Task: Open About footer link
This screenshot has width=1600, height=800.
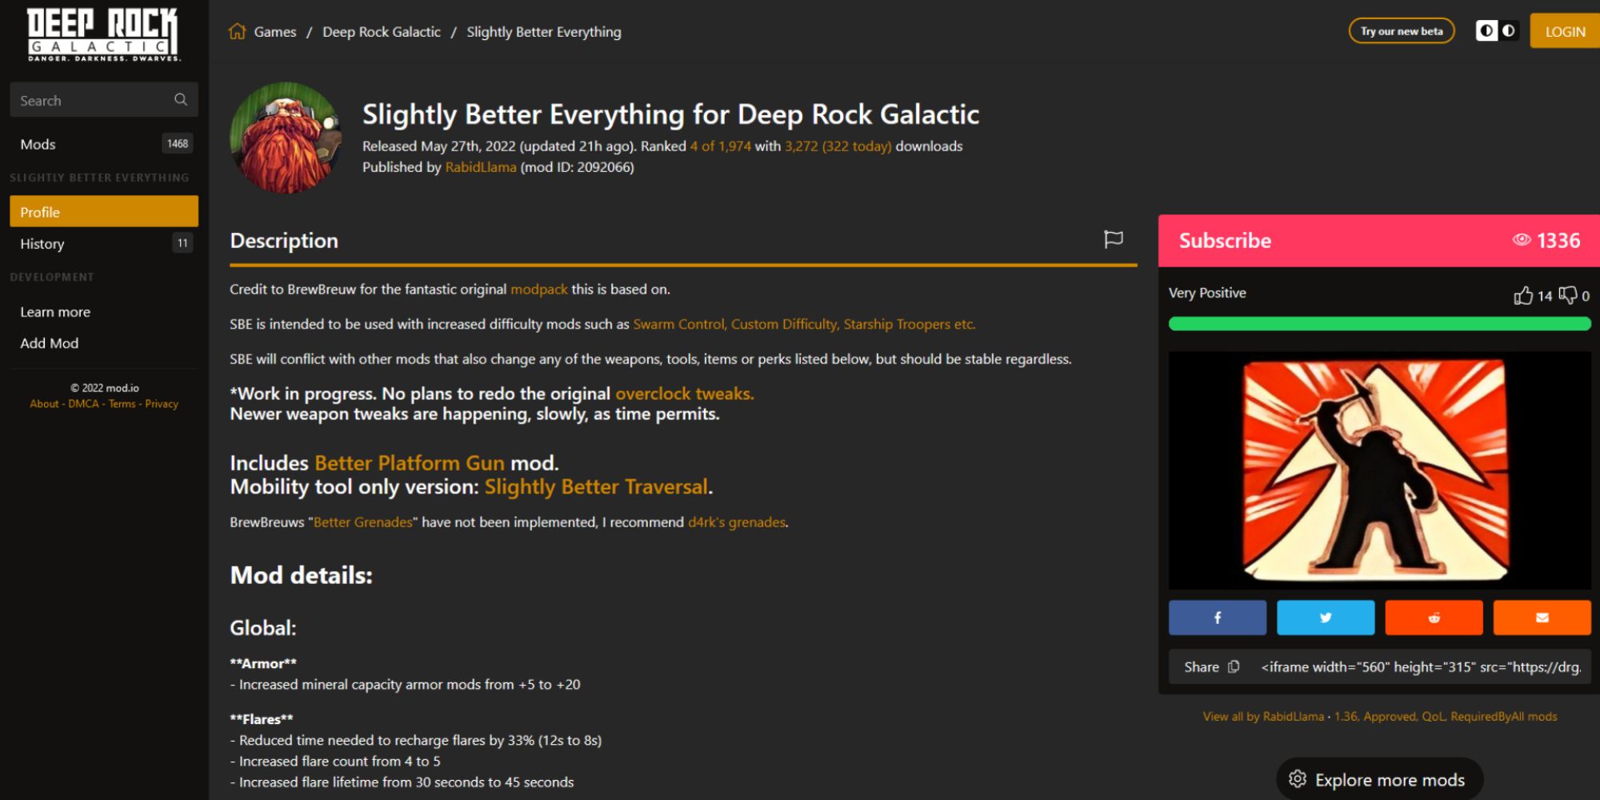Action: point(44,404)
